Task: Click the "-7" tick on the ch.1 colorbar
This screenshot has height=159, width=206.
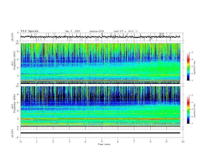Action: (x=192, y=81)
